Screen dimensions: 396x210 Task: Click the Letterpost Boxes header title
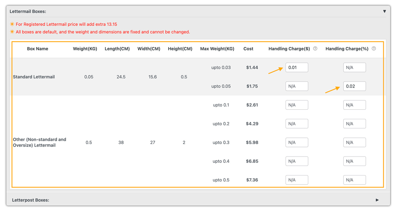(30, 200)
